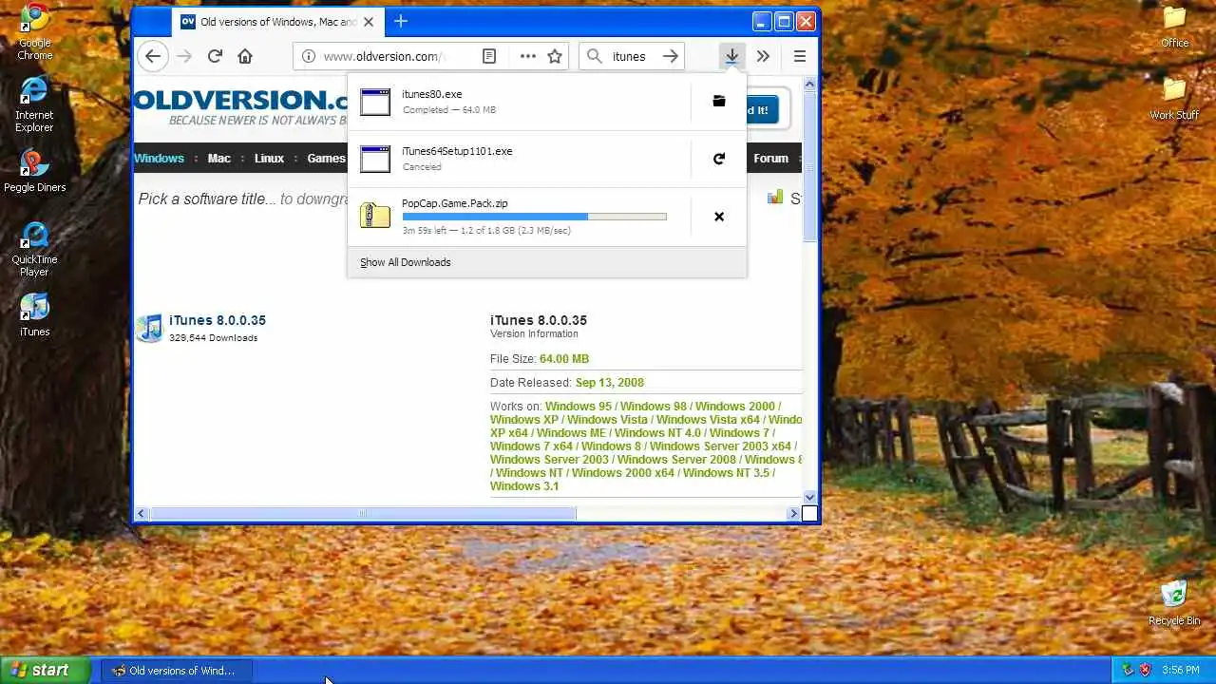Close the Old versions tab
Screen dimensions: 1216x684
(x=369, y=21)
